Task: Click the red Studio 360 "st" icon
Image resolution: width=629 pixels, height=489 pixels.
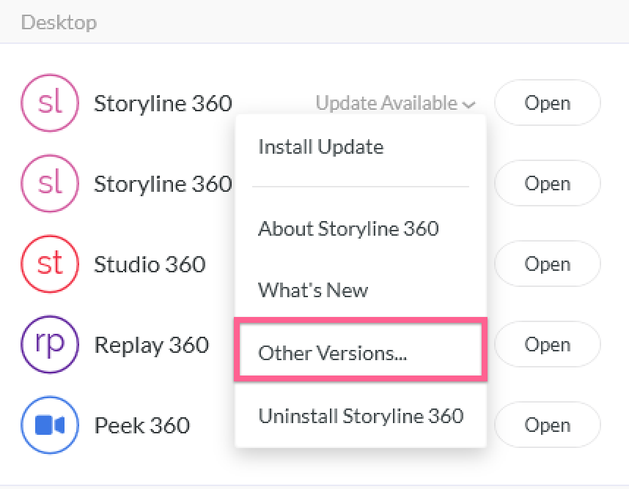Action: [x=50, y=264]
